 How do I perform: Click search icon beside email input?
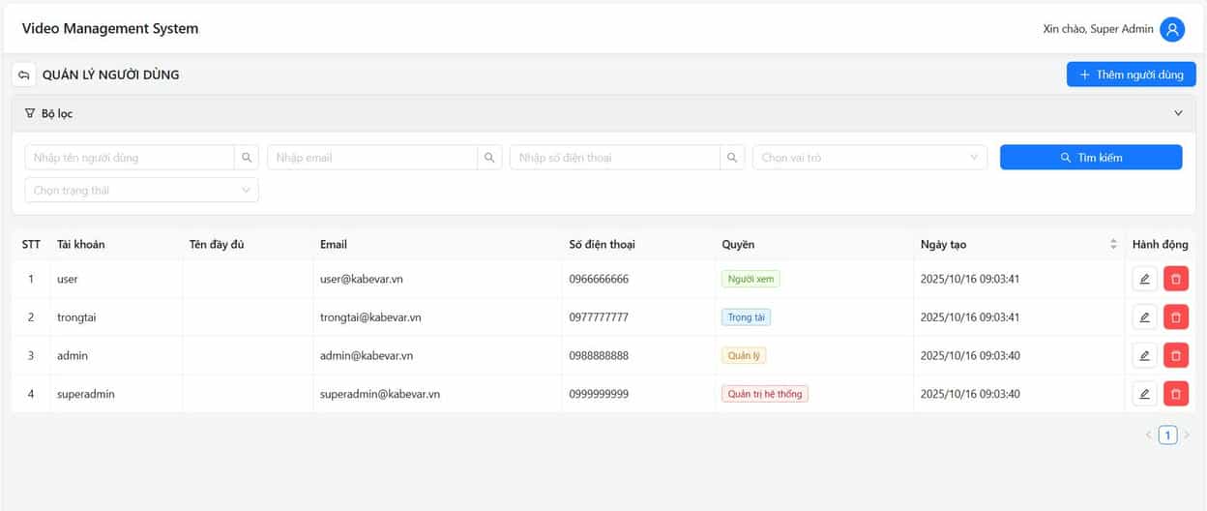(489, 158)
